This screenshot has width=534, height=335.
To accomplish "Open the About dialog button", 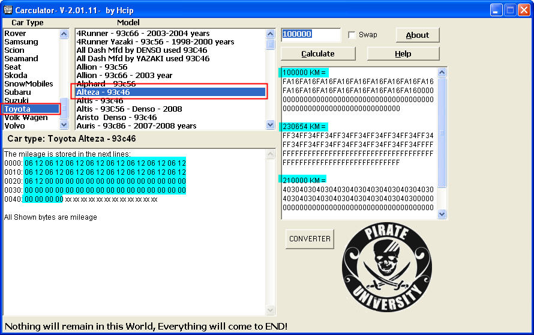I will (x=418, y=35).
